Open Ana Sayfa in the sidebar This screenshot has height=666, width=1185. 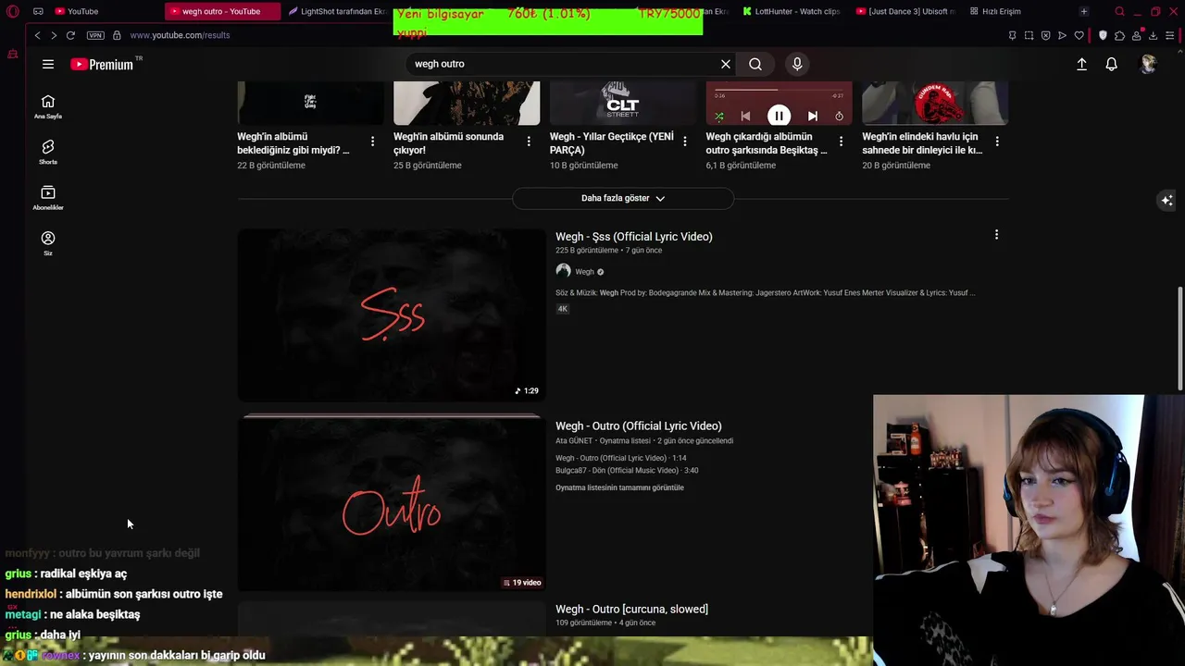click(x=48, y=106)
